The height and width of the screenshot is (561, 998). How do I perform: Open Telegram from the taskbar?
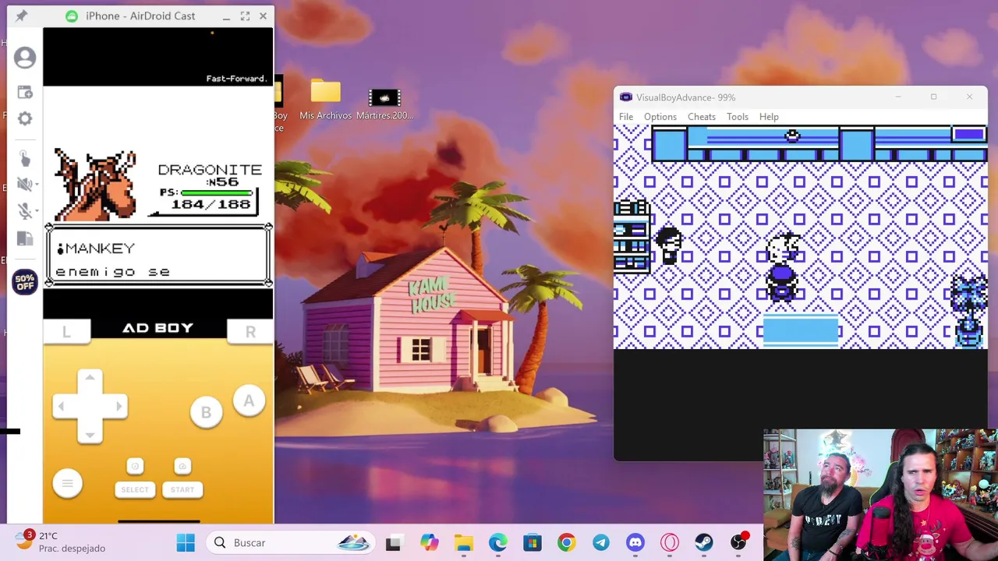600,542
